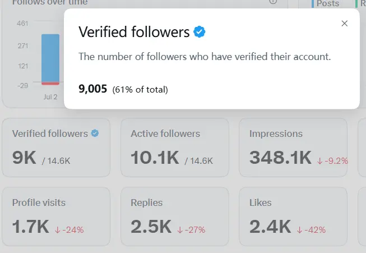Click the verified badge on Verified followers card
This screenshot has width=366, height=253.
coord(95,133)
